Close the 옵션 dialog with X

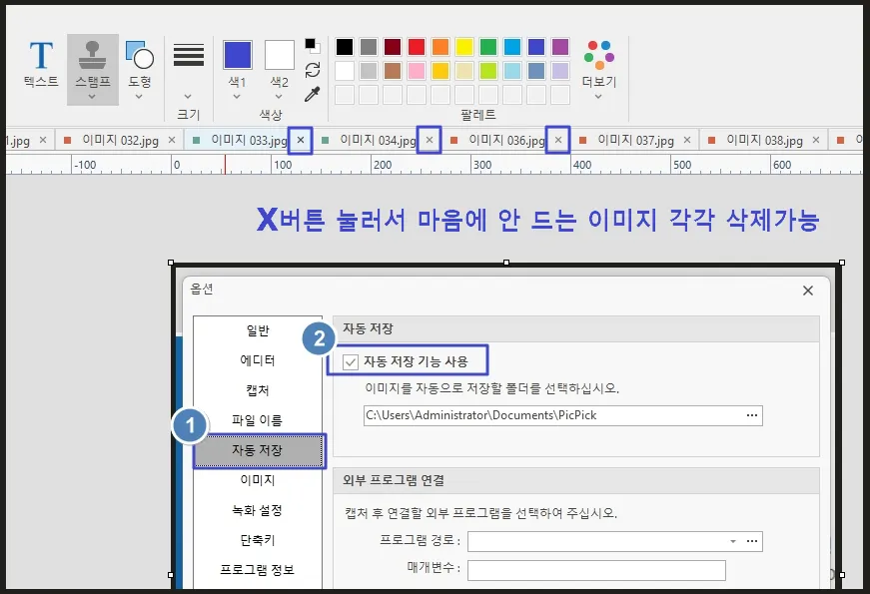click(x=808, y=291)
